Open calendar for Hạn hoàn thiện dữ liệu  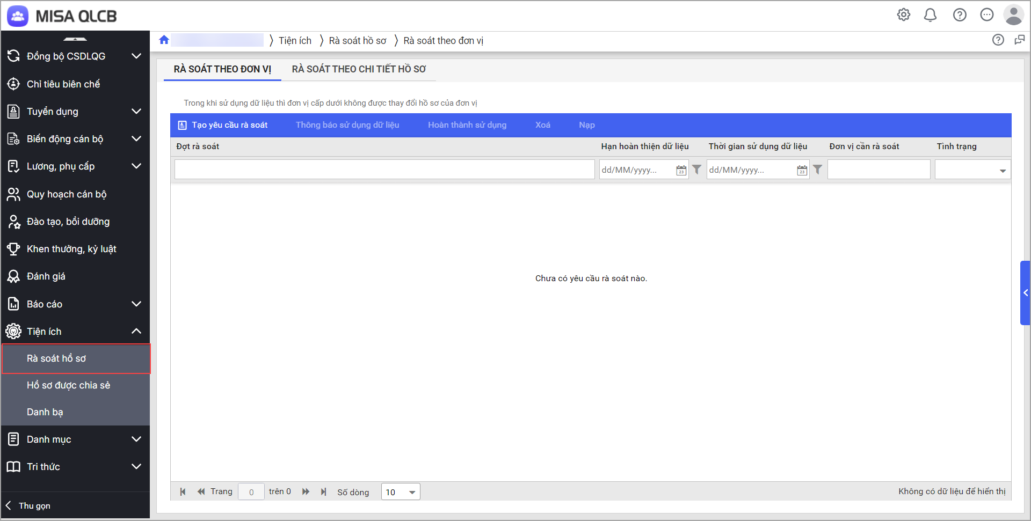point(681,170)
